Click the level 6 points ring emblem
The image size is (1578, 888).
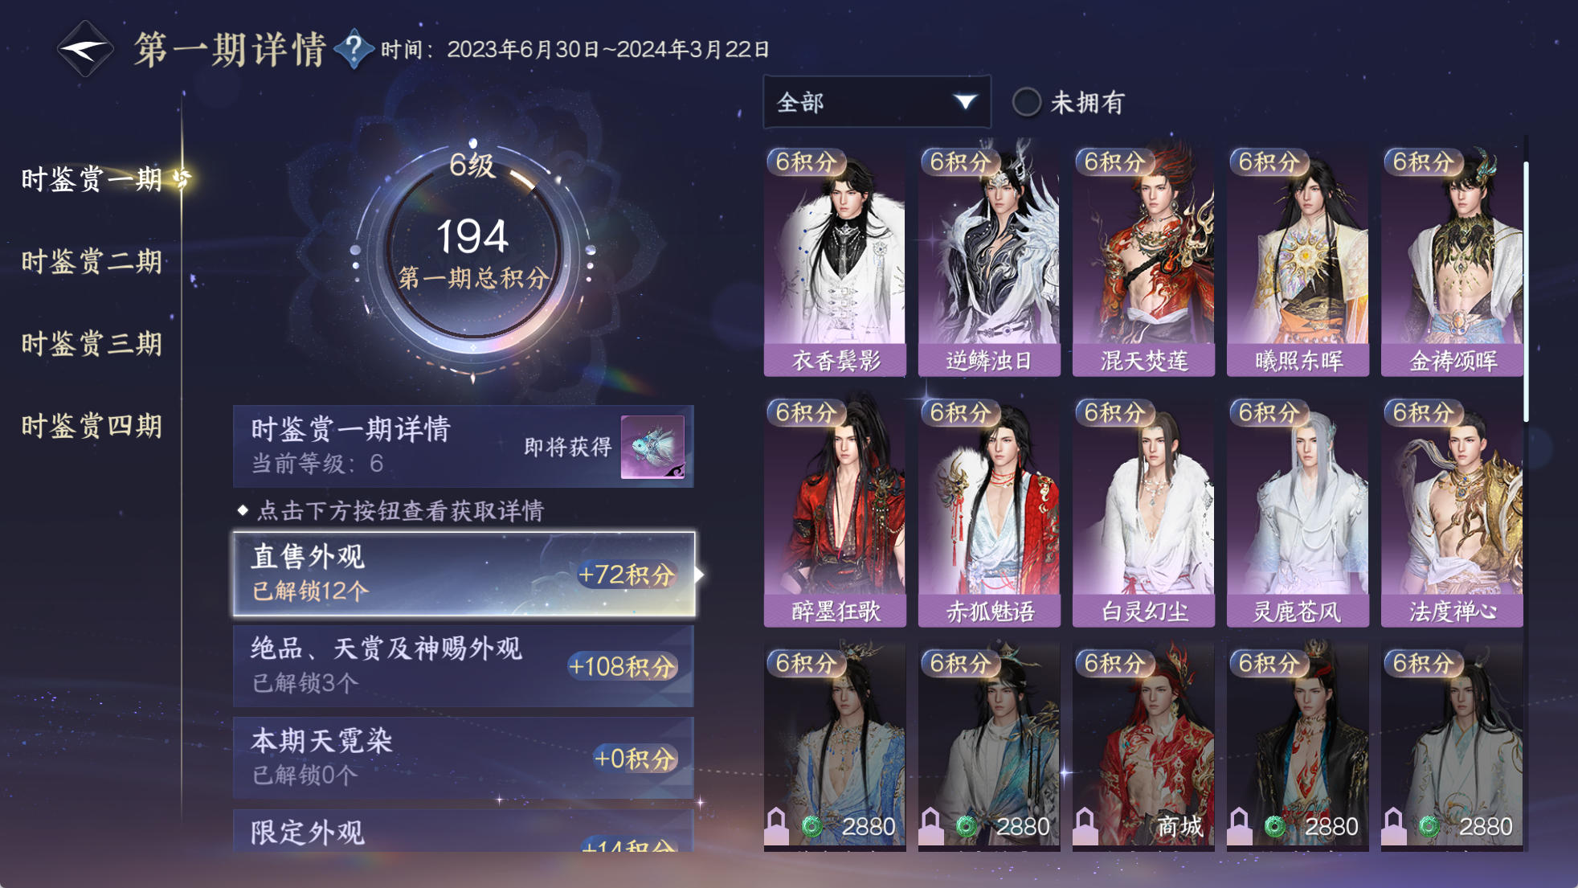pyautogui.click(x=473, y=252)
